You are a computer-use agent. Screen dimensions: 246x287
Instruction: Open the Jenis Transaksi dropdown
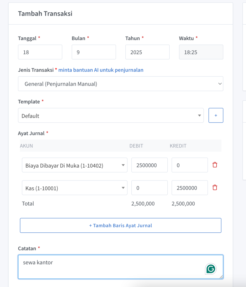pyautogui.click(x=120, y=84)
